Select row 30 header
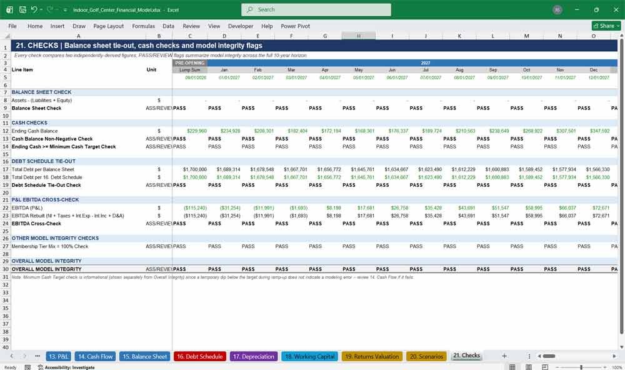625x370 pixels. 6,269
